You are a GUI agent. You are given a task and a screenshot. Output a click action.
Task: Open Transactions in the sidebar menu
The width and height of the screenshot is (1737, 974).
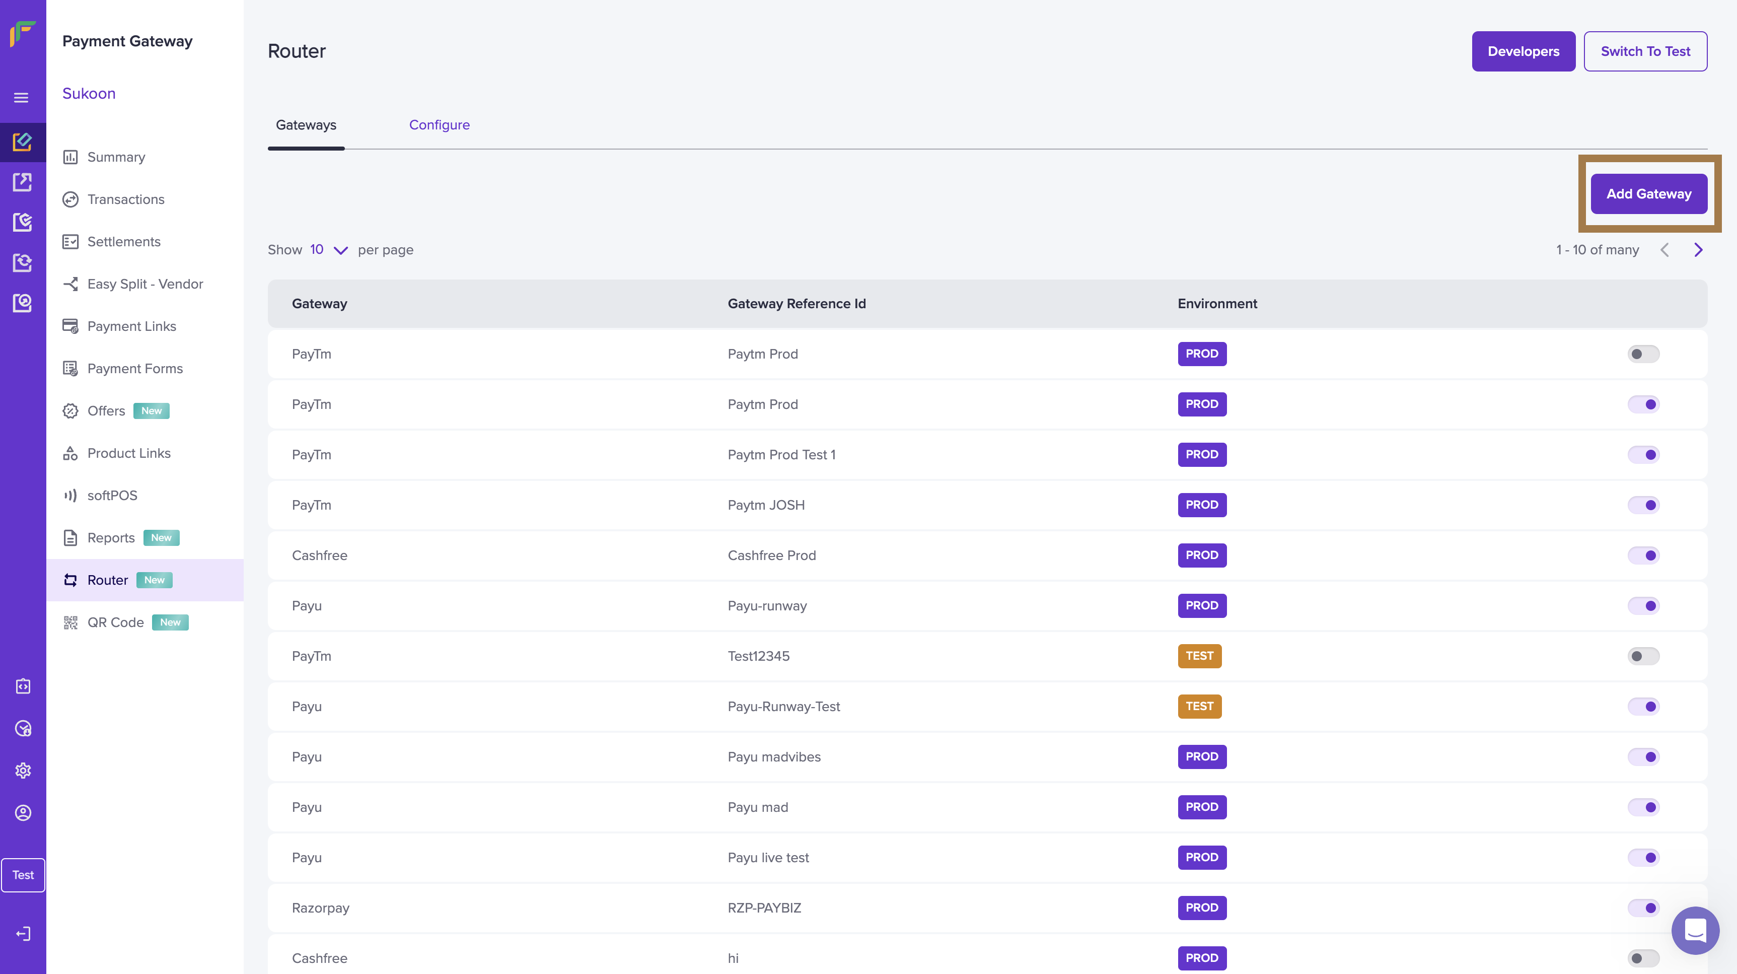click(x=126, y=199)
